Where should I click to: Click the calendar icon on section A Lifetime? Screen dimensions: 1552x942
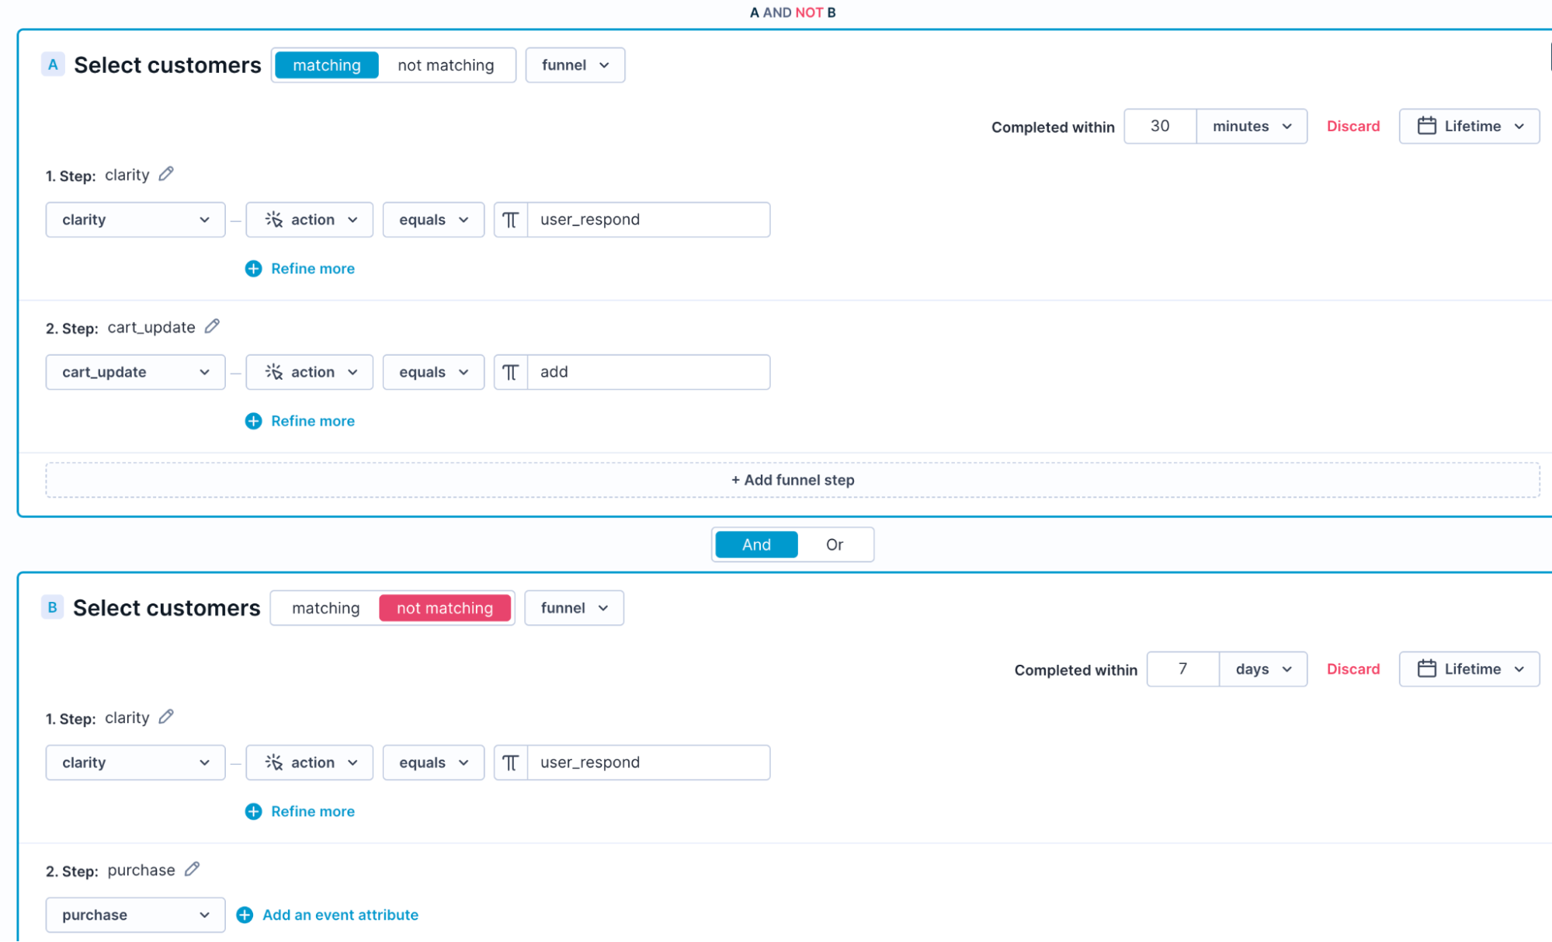[1426, 126]
